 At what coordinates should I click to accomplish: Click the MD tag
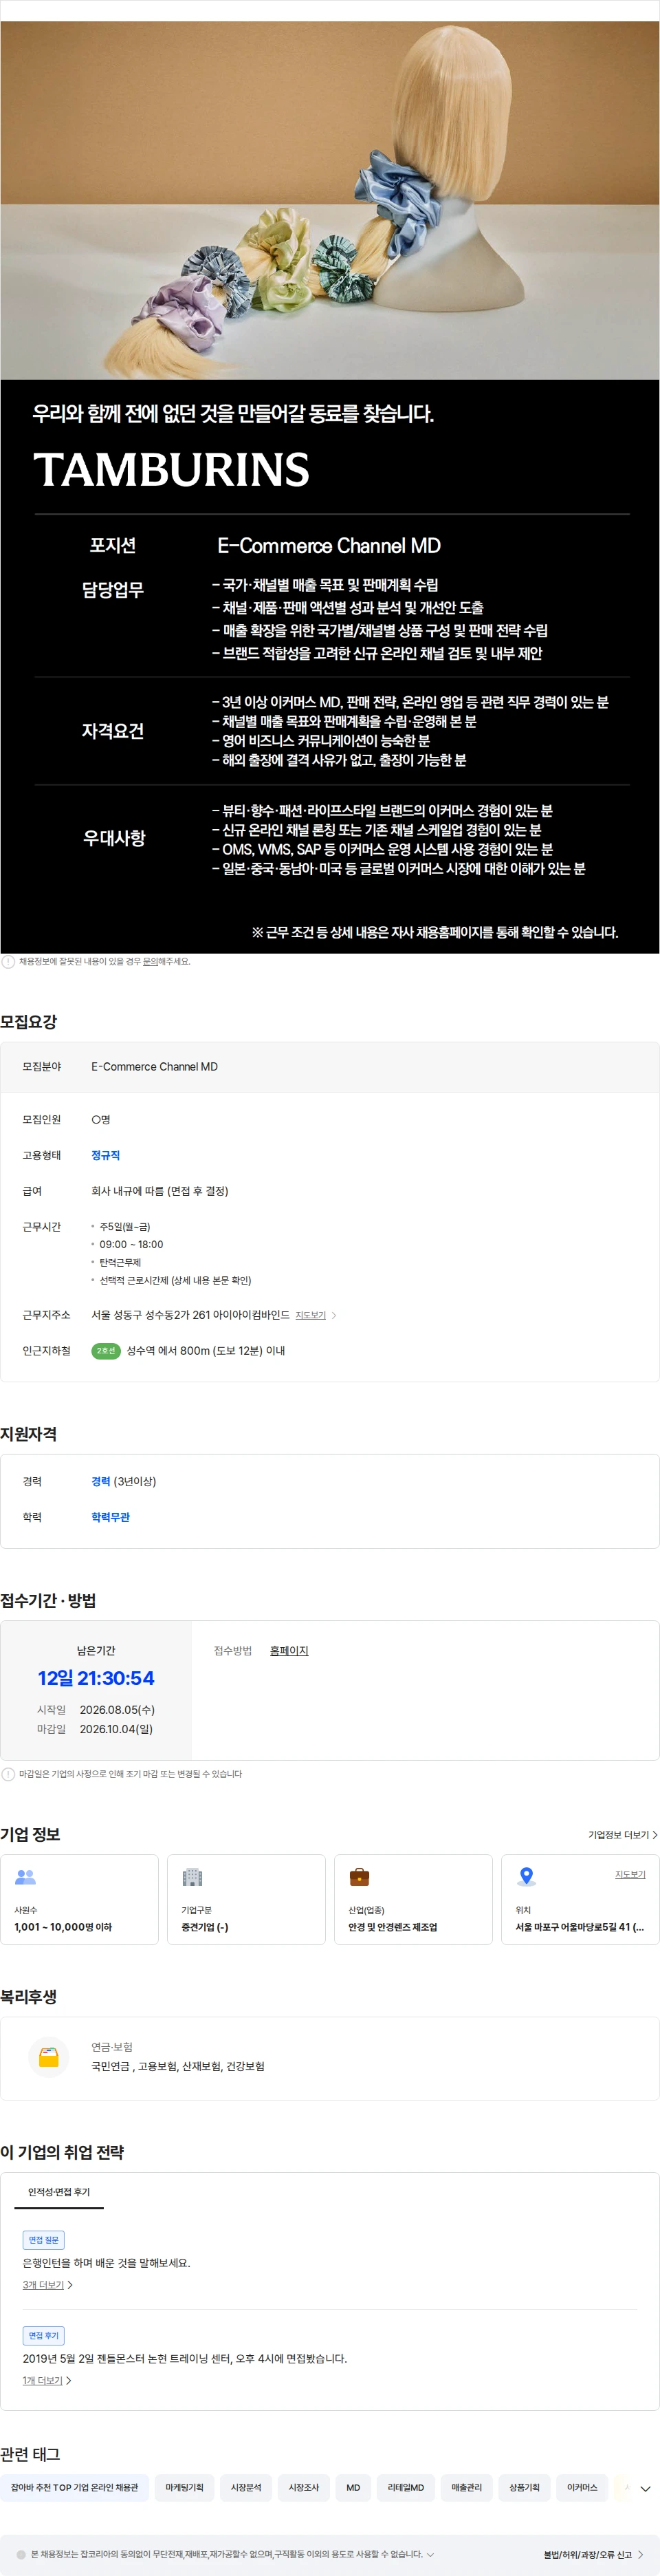[353, 2488]
